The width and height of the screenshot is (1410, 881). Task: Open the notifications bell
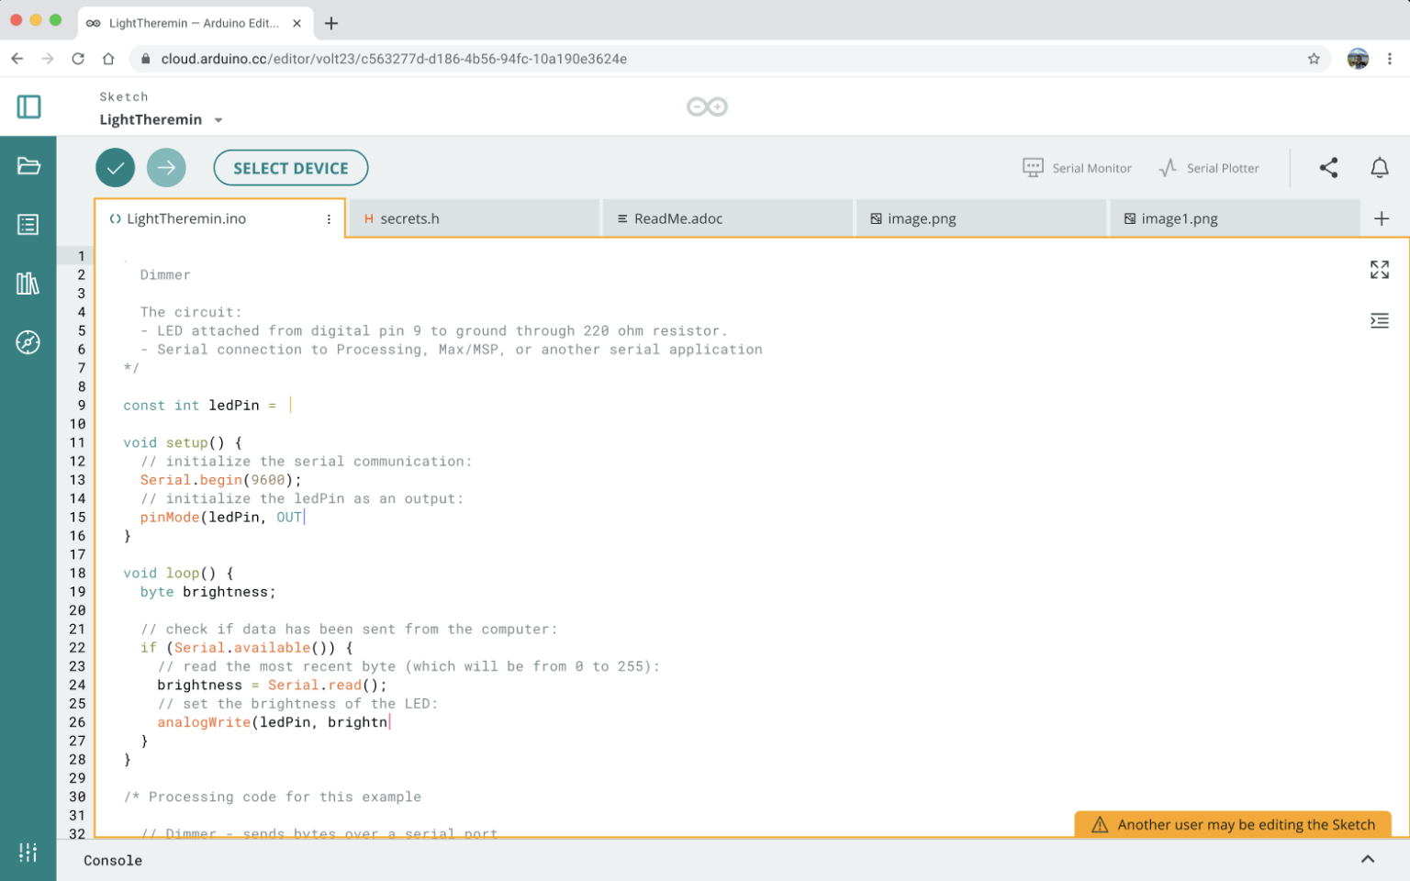point(1379,167)
